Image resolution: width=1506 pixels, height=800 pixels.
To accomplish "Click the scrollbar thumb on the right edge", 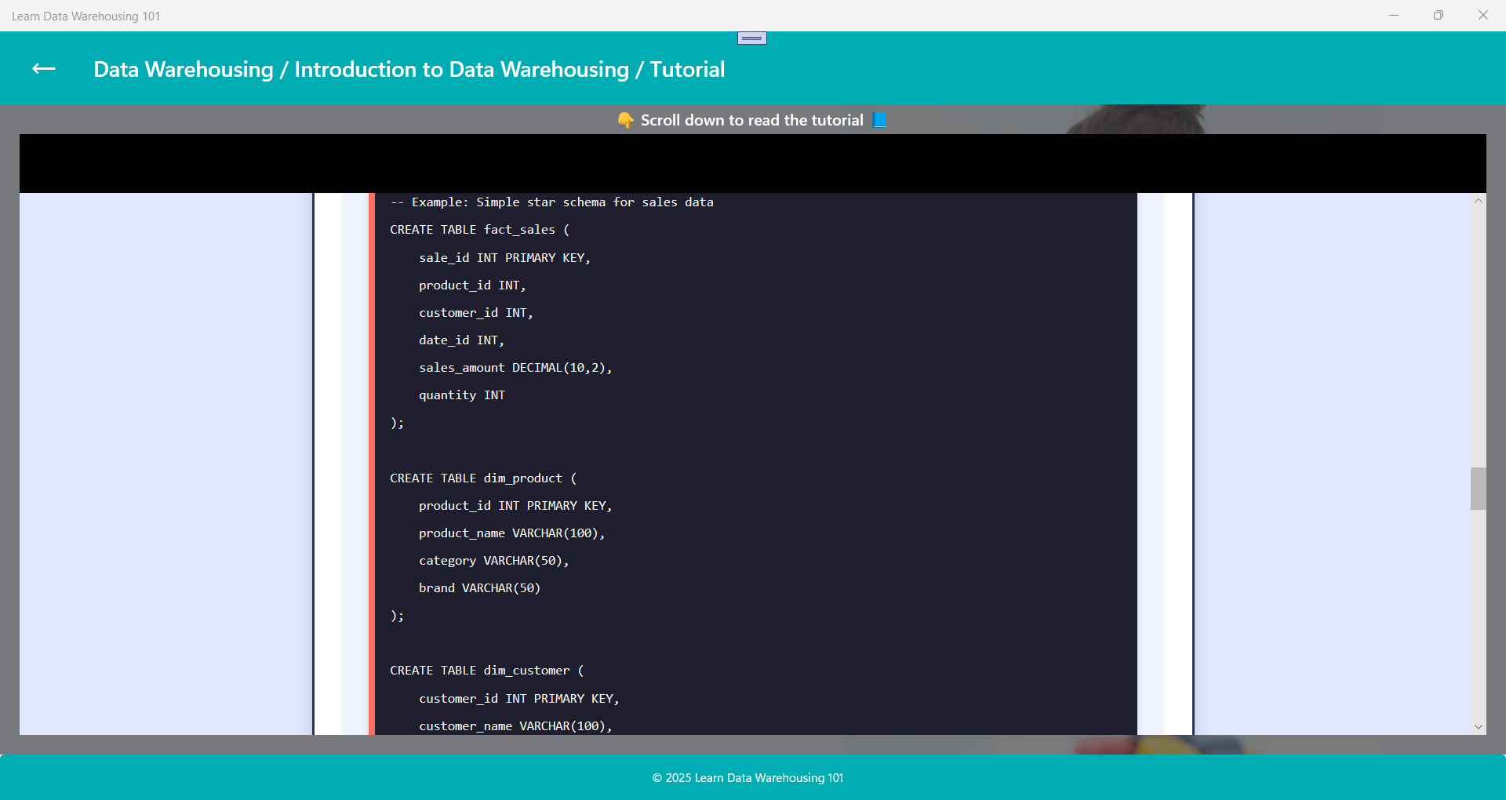I will [1479, 488].
